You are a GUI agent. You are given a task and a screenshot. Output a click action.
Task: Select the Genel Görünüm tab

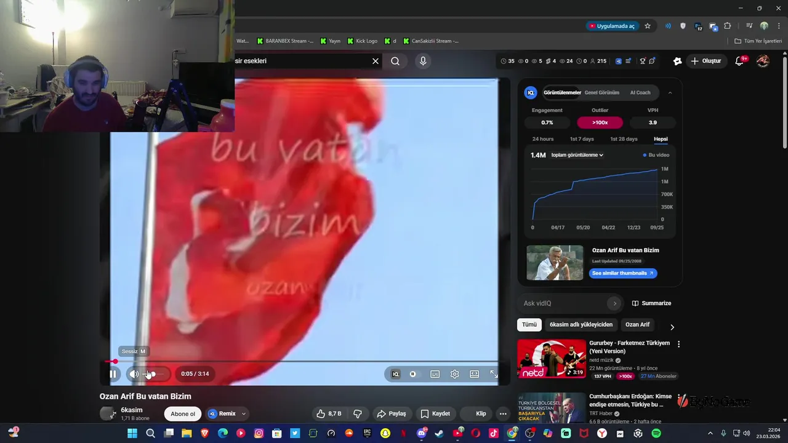point(601,92)
